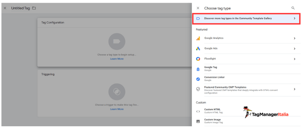This screenshot has width=302, height=129.
Task: Click the Google Ads logo icon
Action: point(198,49)
